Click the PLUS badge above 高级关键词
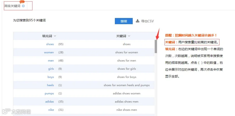 point(22,2)
